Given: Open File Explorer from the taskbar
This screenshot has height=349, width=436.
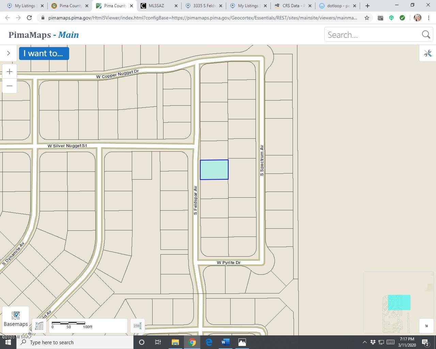Looking at the screenshot, I should pos(175,342).
